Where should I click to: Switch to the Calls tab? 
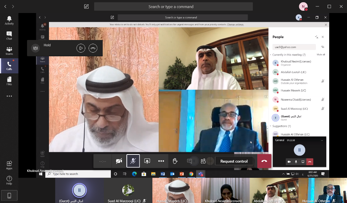click(9, 66)
